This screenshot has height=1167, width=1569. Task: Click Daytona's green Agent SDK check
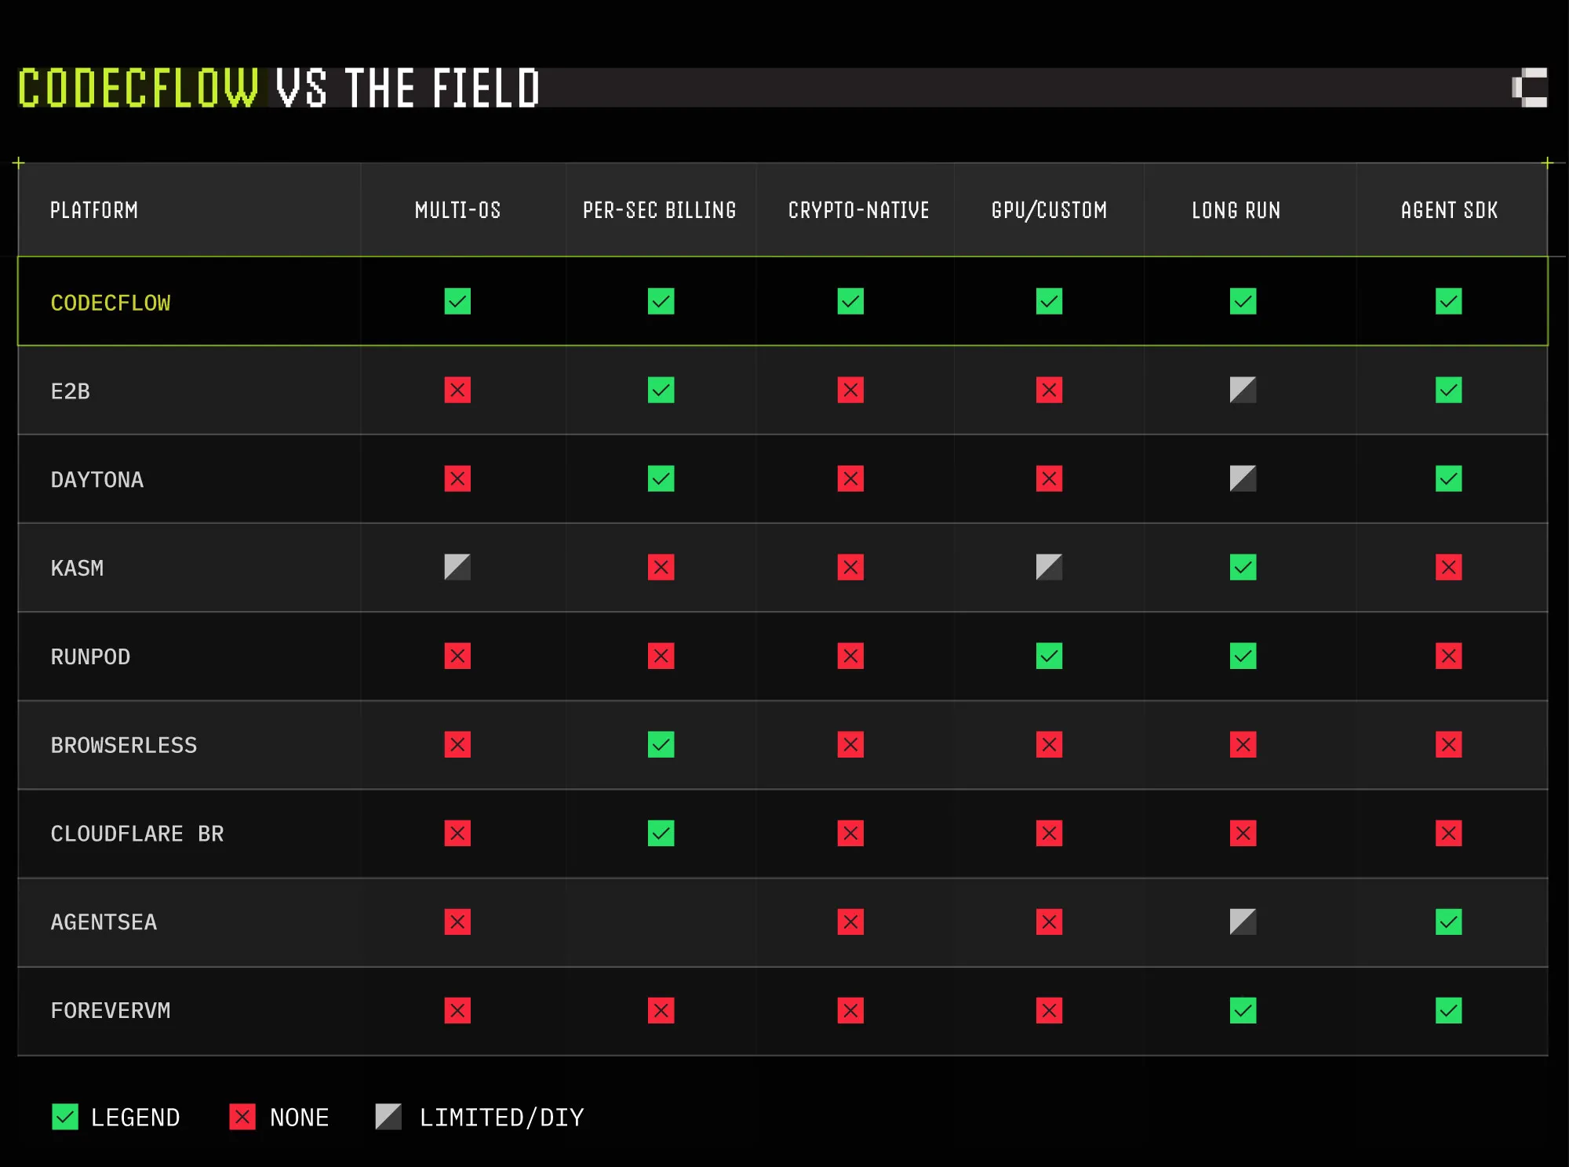(x=1448, y=478)
